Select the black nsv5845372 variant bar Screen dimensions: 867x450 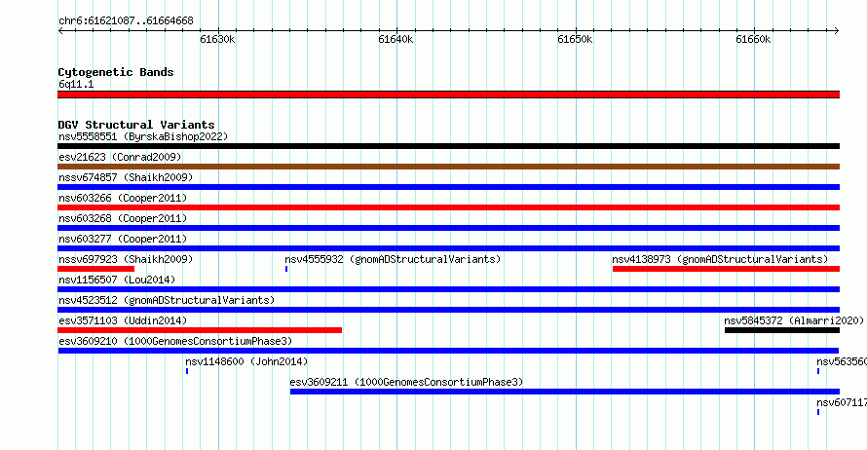click(782, 330)
